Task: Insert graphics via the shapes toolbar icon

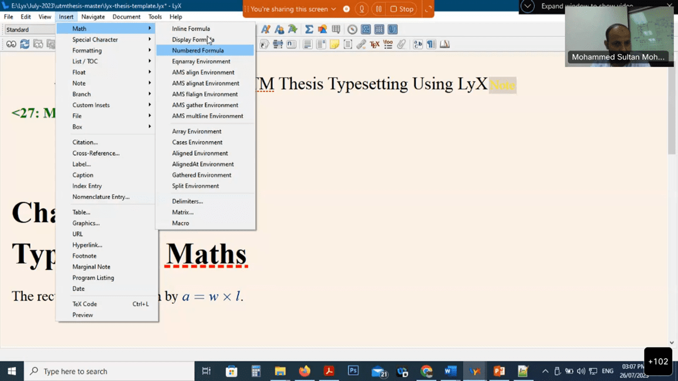Action: [x=322, y=29]
